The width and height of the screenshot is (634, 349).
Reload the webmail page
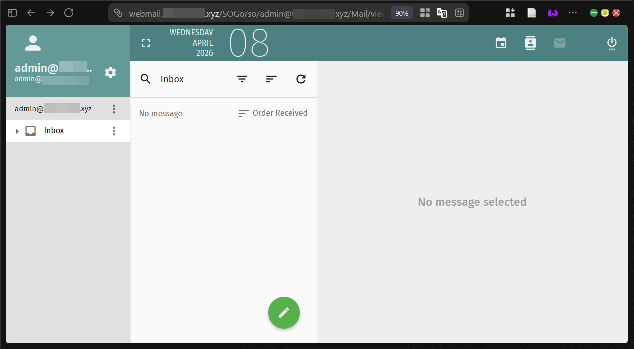tap(69, 13)
